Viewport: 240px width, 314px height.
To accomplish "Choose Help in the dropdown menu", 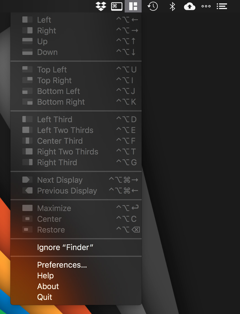I will (45, 276).
